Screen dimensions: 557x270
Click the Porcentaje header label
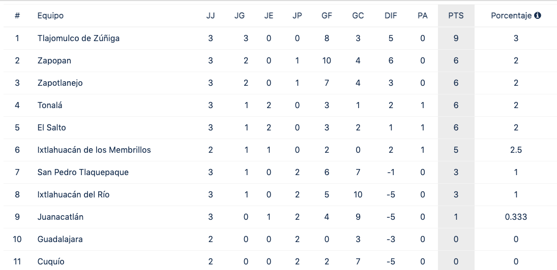(511, 16)
